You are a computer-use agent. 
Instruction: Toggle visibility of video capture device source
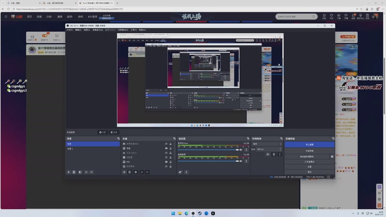click(166, 144)
